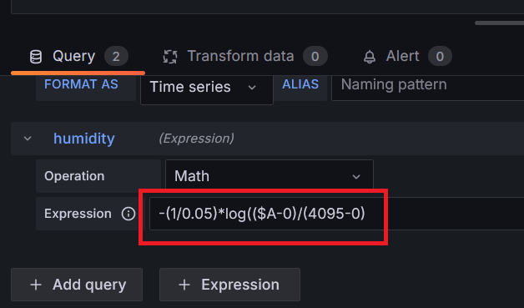Image resolution: width=524 pixels, height=308 pixels.
Task: Click the plus icon in Expression button
Action: click(184, 285)
